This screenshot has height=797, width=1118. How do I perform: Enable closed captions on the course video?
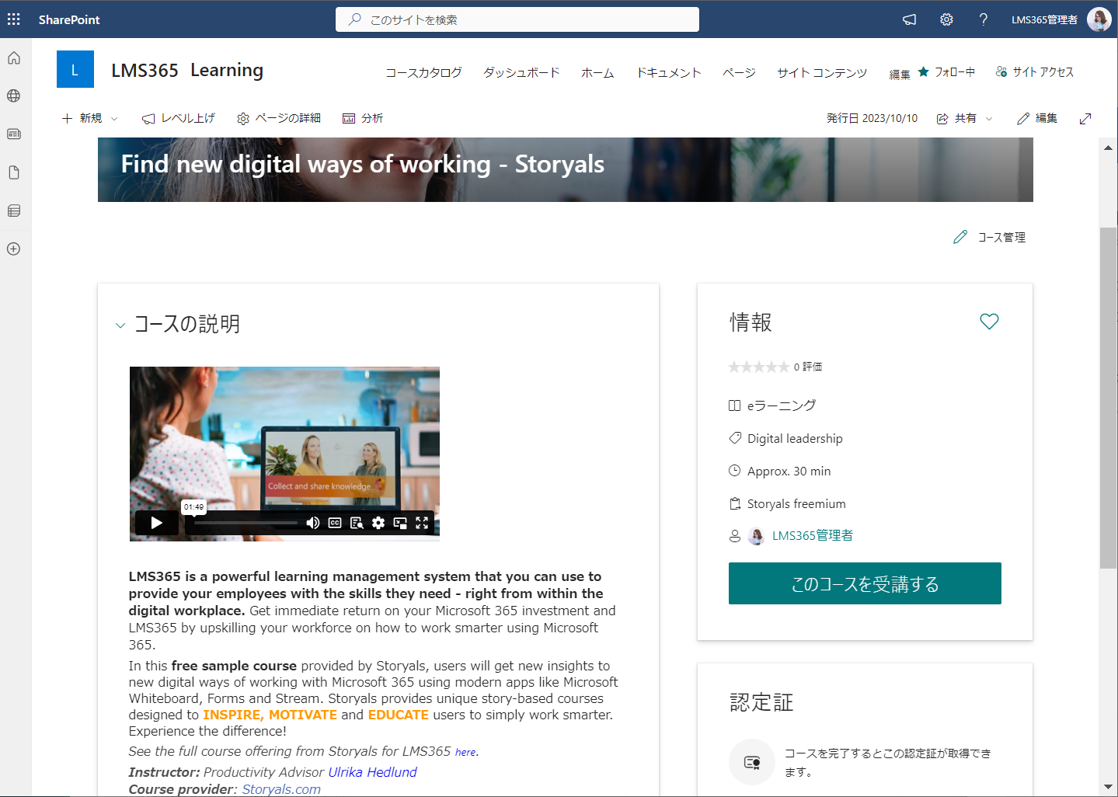[335, 523]
